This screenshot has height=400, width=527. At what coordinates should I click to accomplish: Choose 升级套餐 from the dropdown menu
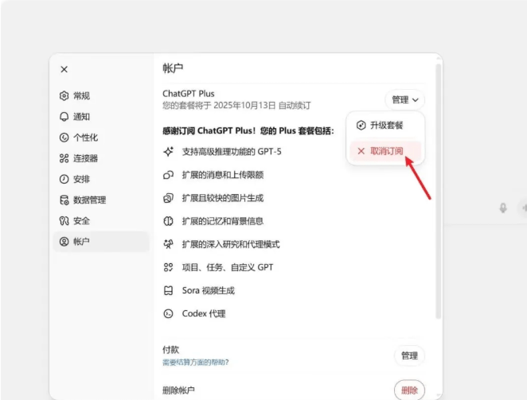385,126
